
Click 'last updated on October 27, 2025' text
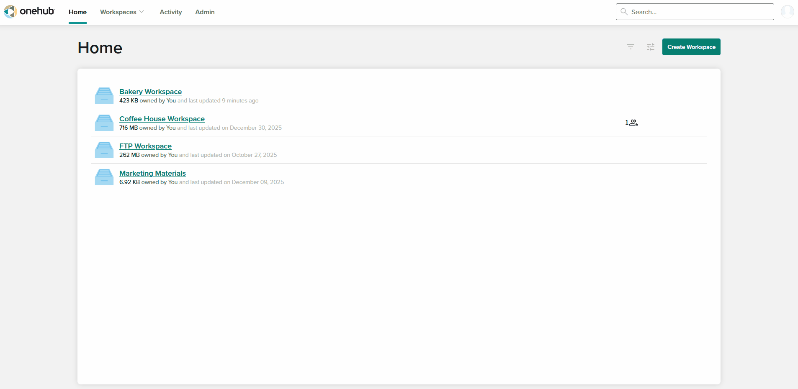pos(234,155)
